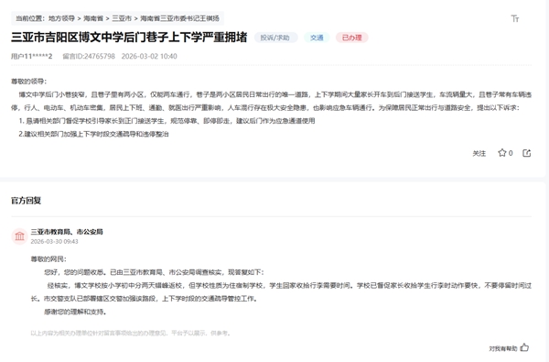The height and width of the screenshot is (362, 549).
Task: Click the thumbs-up helpful icon
Action: tap(524, 347)
